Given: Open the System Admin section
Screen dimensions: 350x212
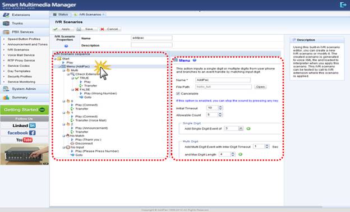Looking at the screenshot, I should coord(25,89).
